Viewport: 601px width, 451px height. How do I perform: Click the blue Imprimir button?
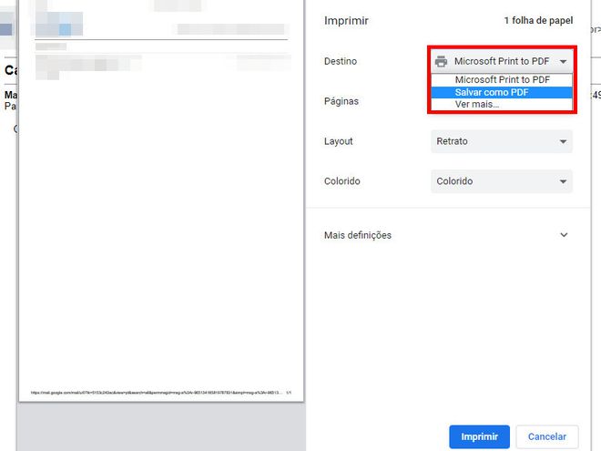480,436
